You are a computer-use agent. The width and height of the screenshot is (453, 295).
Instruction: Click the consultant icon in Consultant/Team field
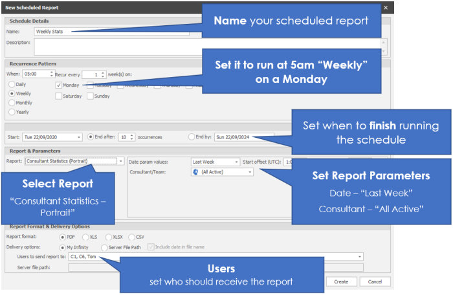tap(196, 172)
